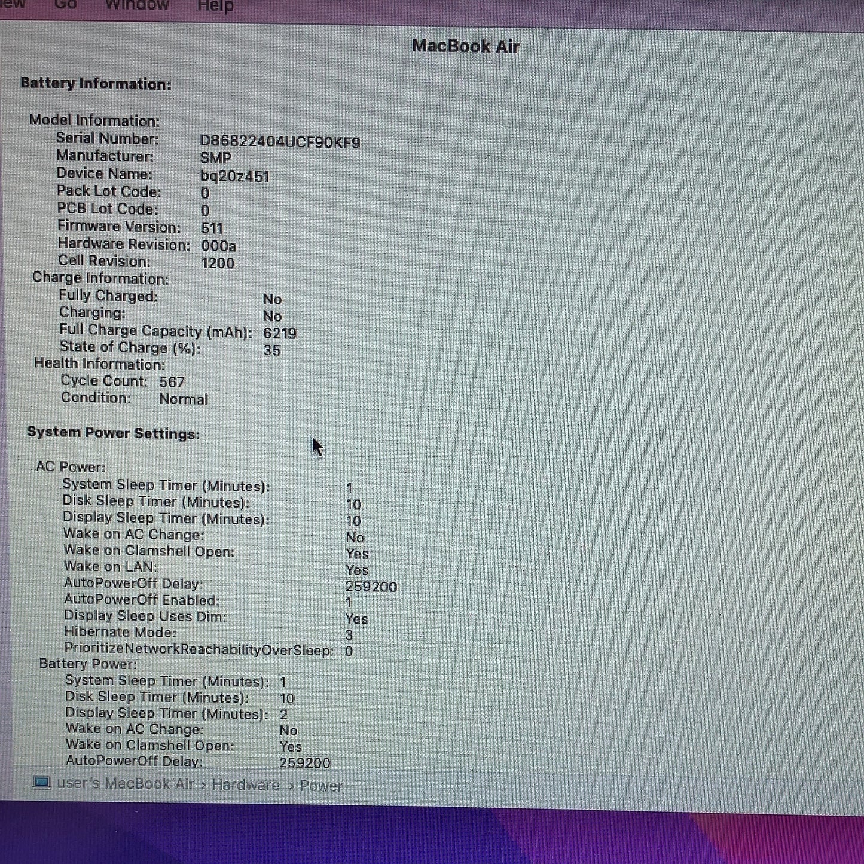Select "Hardware" in the path bar
Viewport: 864px width, 864px height.
[x=246, y=784]
